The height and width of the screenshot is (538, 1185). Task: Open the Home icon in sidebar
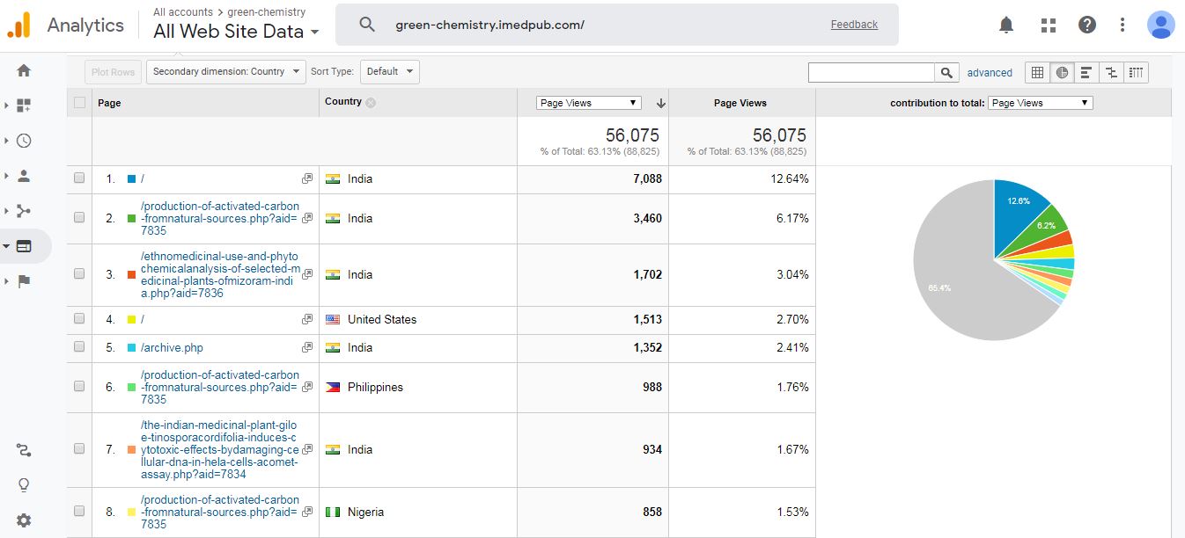[x=24, y=70]
